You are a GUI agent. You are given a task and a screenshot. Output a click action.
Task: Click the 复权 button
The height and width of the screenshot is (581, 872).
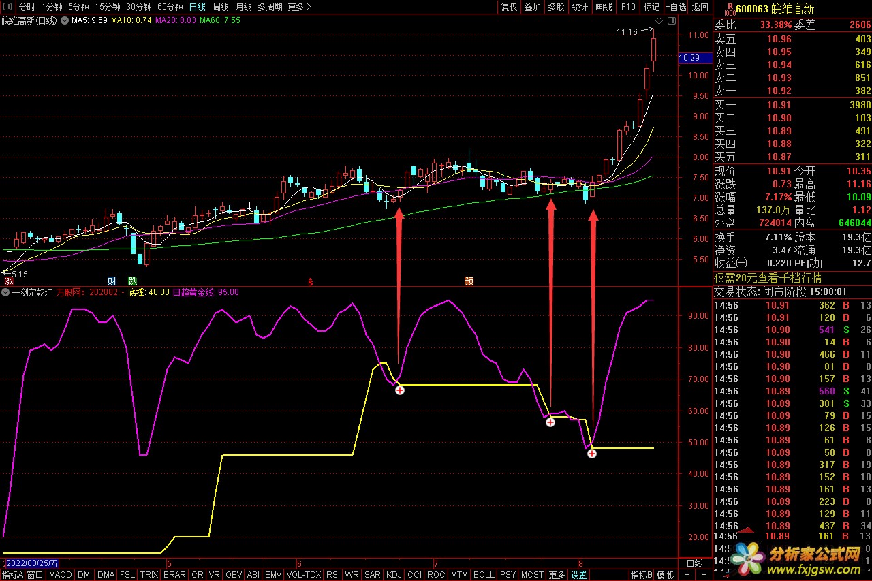click(509, 7)
